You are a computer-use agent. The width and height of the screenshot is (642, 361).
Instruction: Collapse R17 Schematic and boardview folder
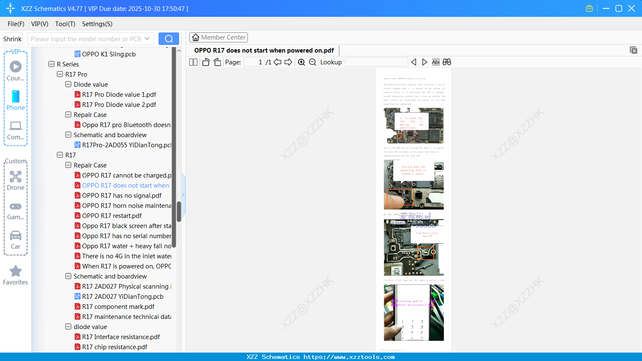(68, 276)
